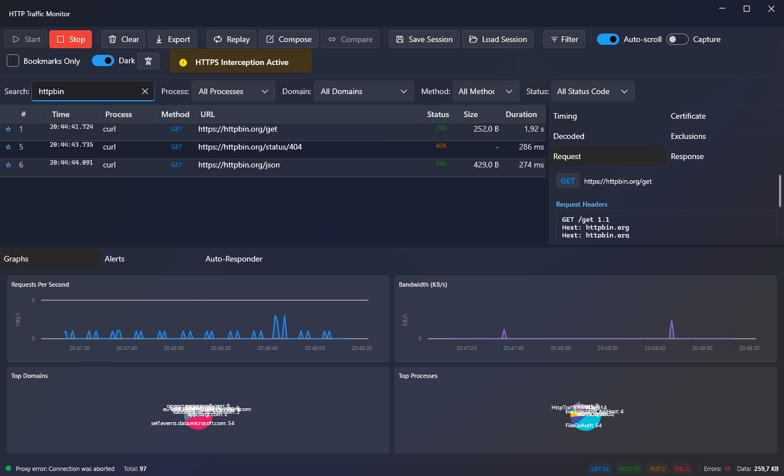Click the yellow warning icon in HTTPS banner
Image resolution: width=784 pixels, height=476 pixels.
183,62
